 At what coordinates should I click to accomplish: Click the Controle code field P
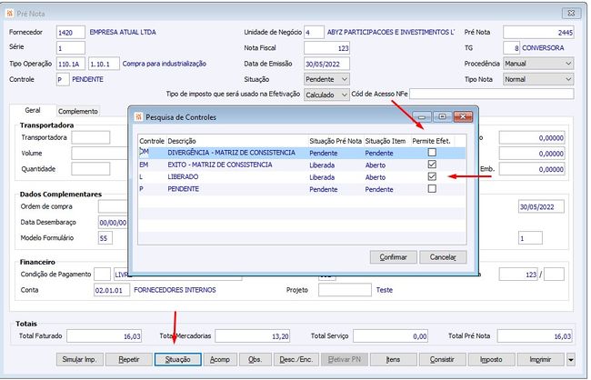63,79
